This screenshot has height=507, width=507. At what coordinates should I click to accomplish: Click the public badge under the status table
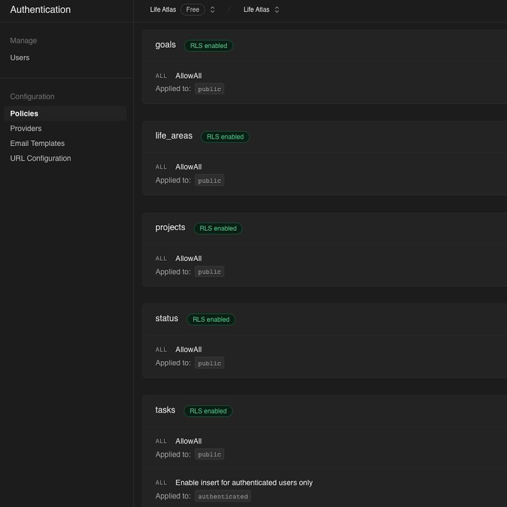(x=209, y=363)
